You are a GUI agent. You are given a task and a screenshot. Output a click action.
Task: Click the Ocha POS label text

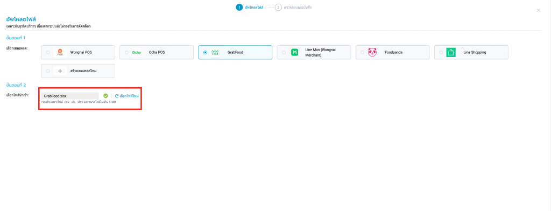[x=157, y=52]
